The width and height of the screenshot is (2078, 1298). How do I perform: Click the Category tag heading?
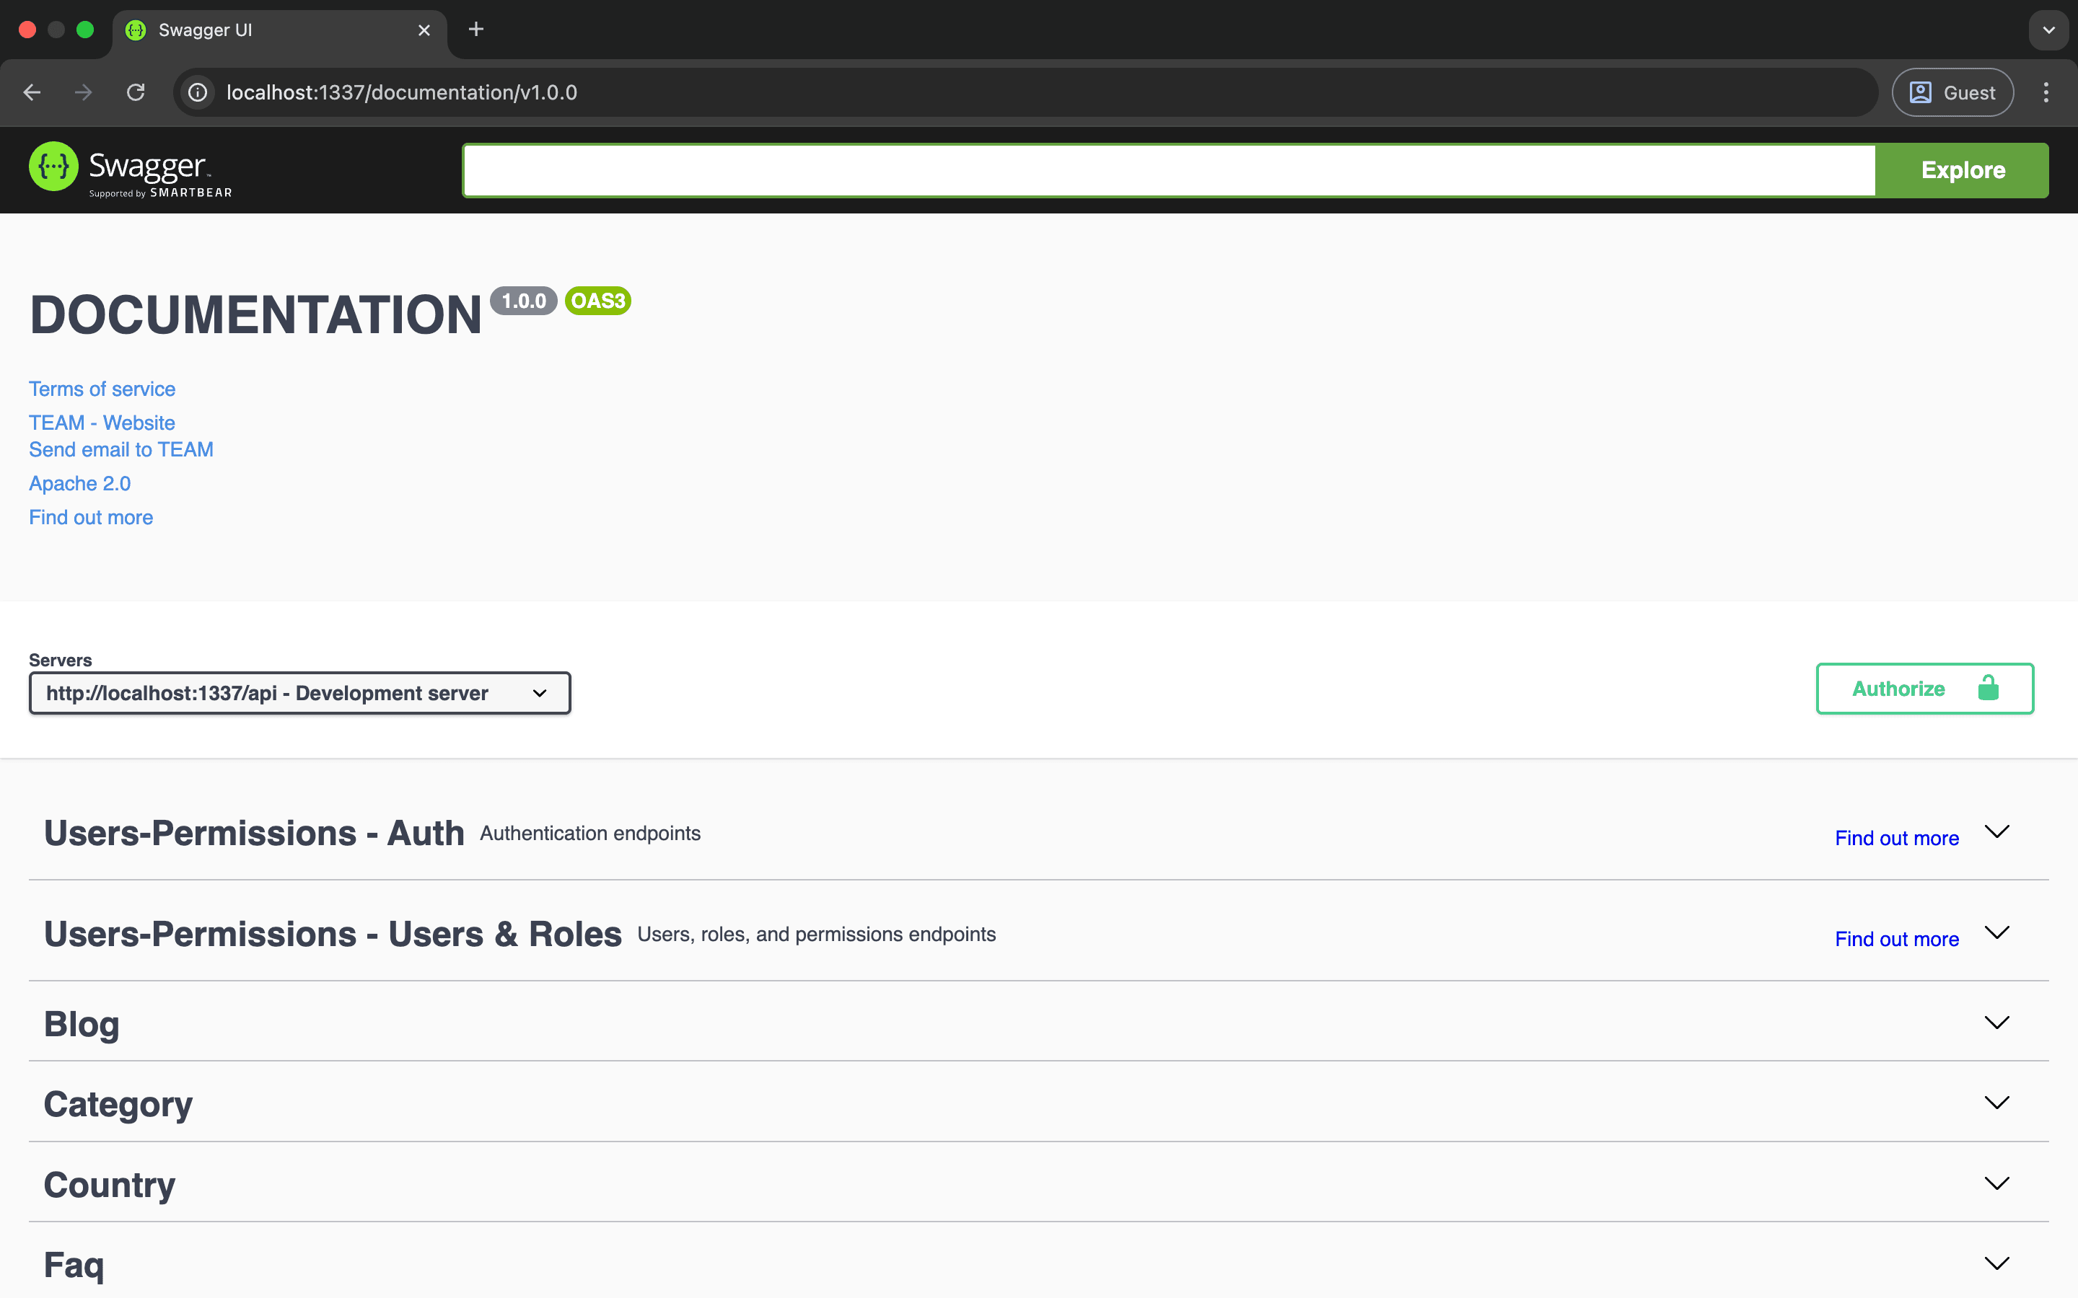click(118, 1104)
